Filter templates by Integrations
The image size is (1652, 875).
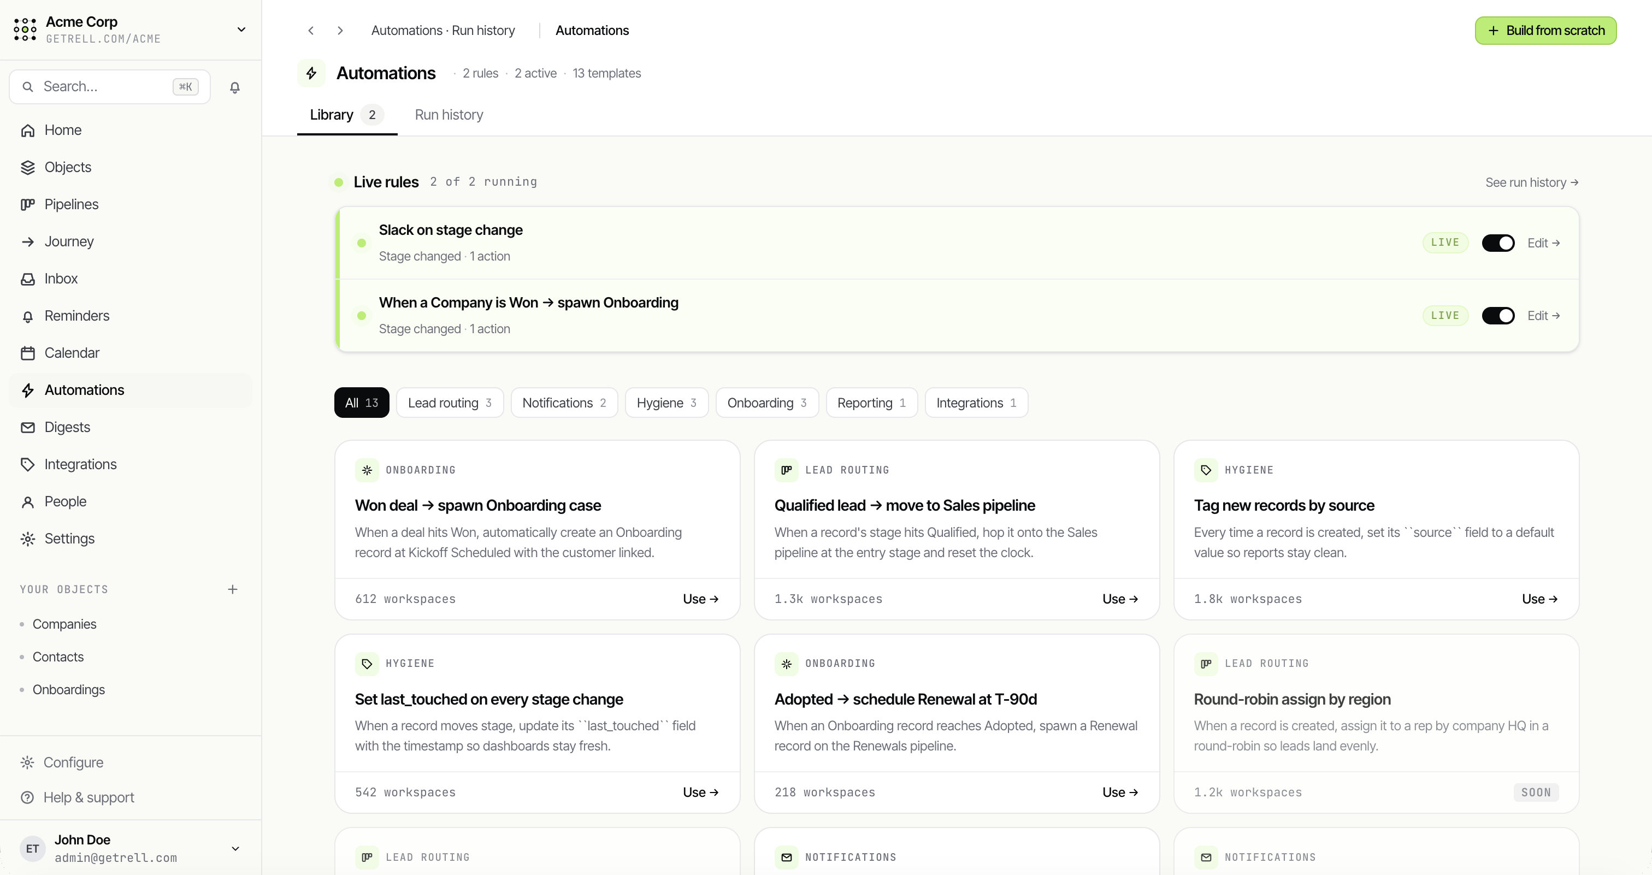tap(977, 403)
